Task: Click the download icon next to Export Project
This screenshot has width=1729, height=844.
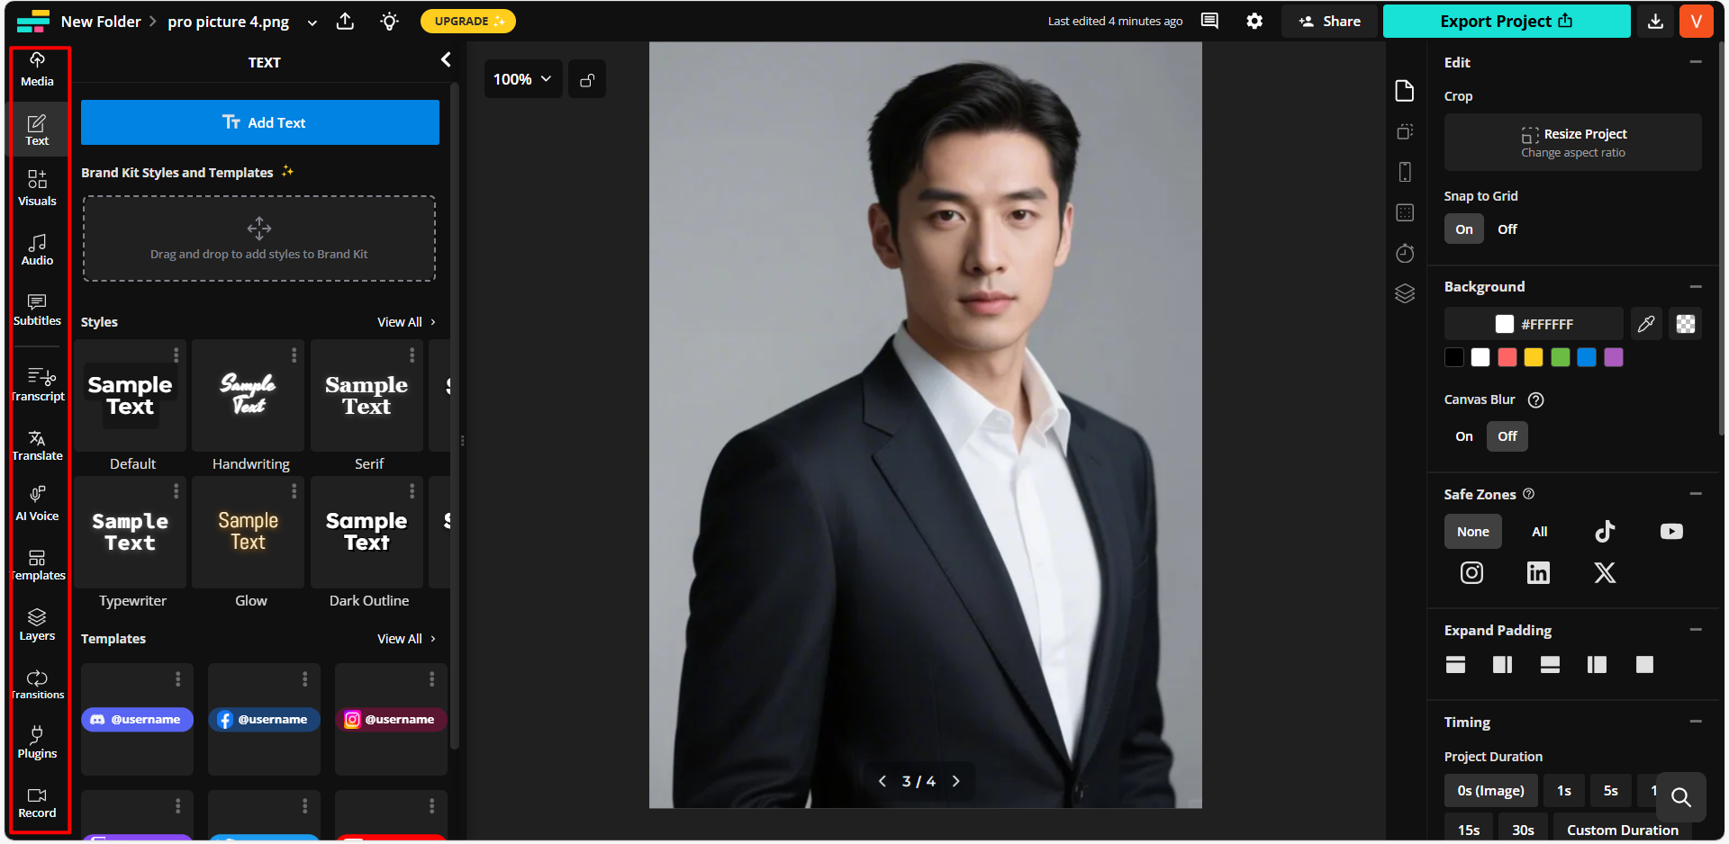Action: click(1655, 22)
